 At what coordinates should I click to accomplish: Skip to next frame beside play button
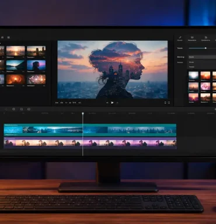coord(117,103)
